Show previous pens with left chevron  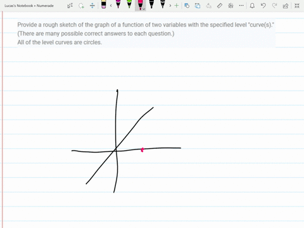coord(111,6)
